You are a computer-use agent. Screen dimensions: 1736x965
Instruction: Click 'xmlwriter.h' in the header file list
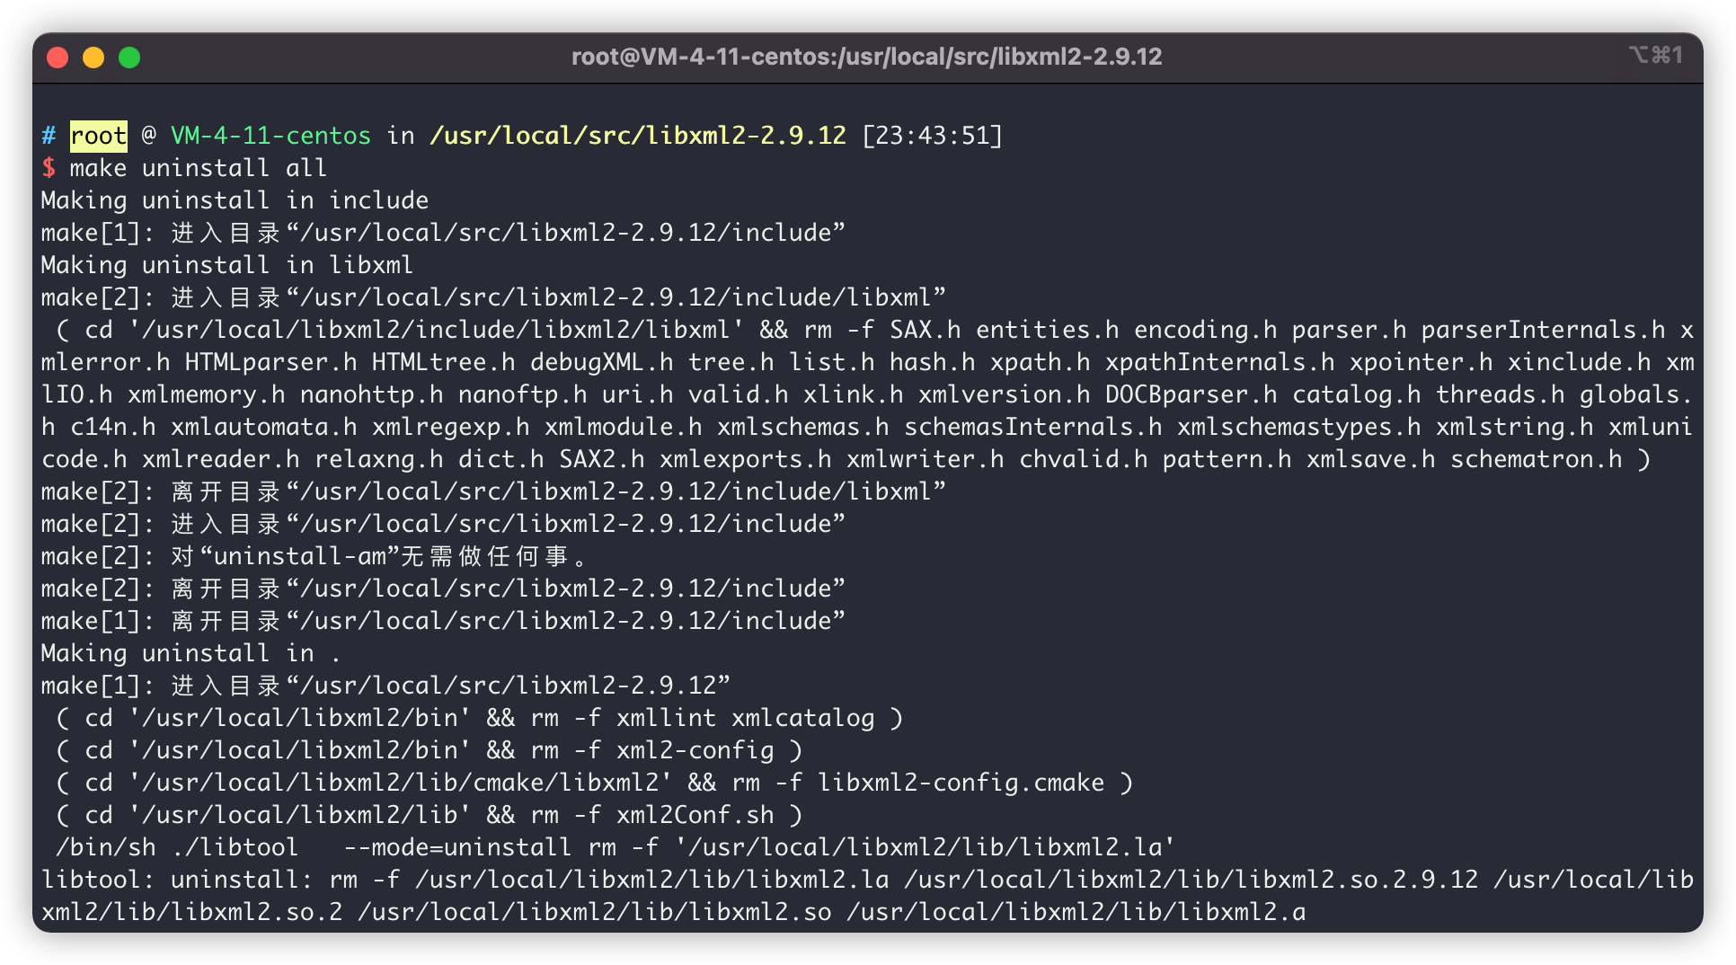[925, 459]
